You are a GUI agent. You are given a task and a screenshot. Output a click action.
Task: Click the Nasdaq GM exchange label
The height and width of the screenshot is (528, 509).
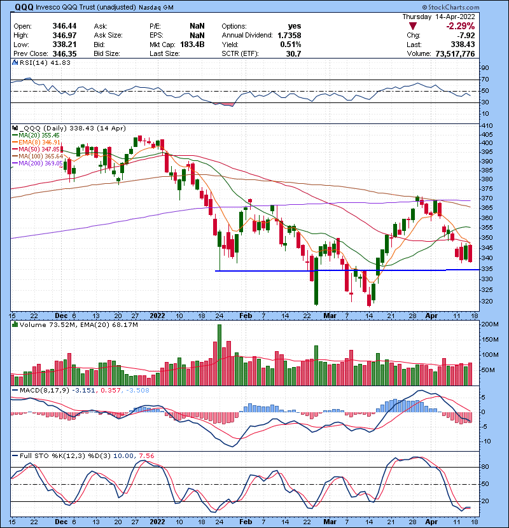tap(156, 8)
